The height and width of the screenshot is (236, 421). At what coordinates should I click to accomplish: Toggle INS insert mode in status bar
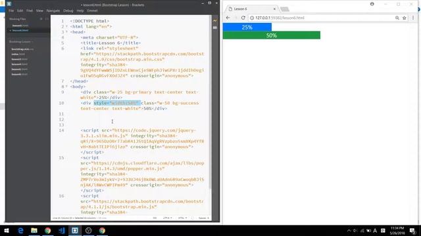pyautogui.click(x=155, y=218)
